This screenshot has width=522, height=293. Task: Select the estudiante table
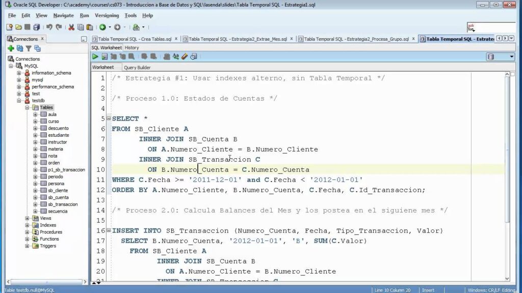(x=59, y=135)
